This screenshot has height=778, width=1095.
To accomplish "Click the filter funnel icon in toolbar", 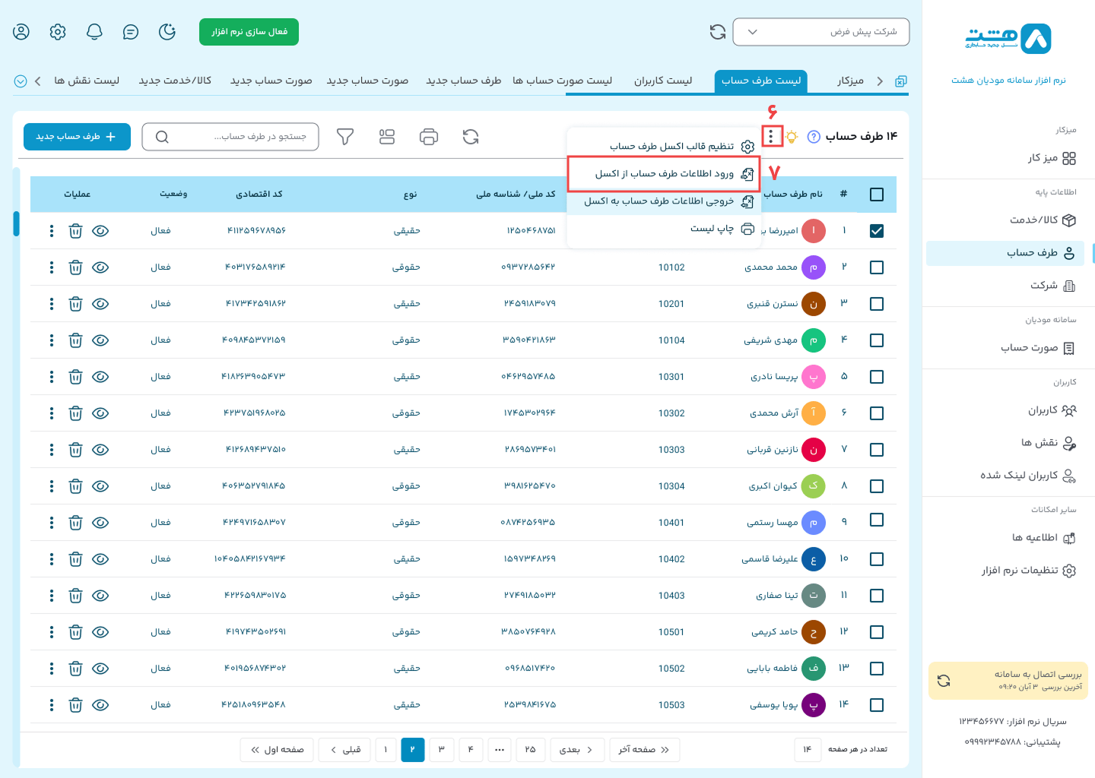I will pos(345,137).
